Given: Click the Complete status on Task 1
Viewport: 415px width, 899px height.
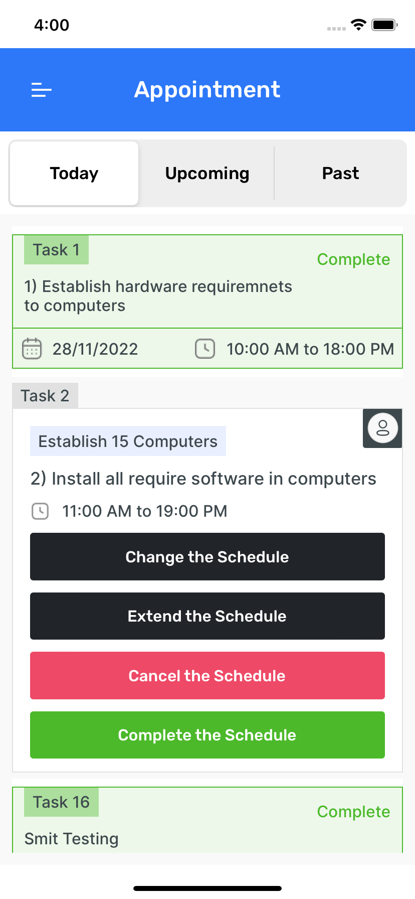Looking at the screenshot, I should click(353, 259).
